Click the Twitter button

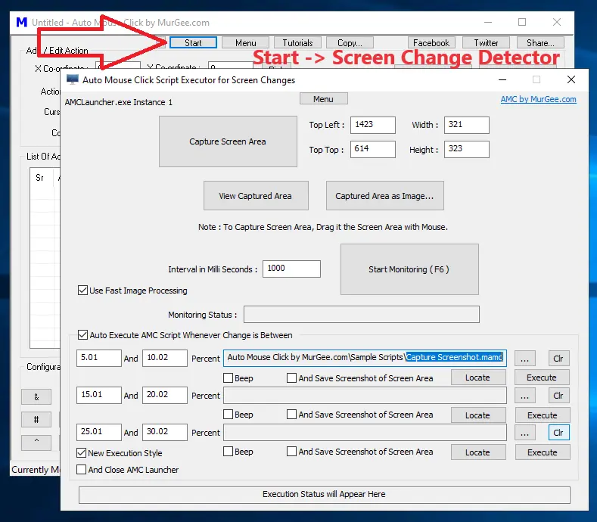click(x=486, y=42)
